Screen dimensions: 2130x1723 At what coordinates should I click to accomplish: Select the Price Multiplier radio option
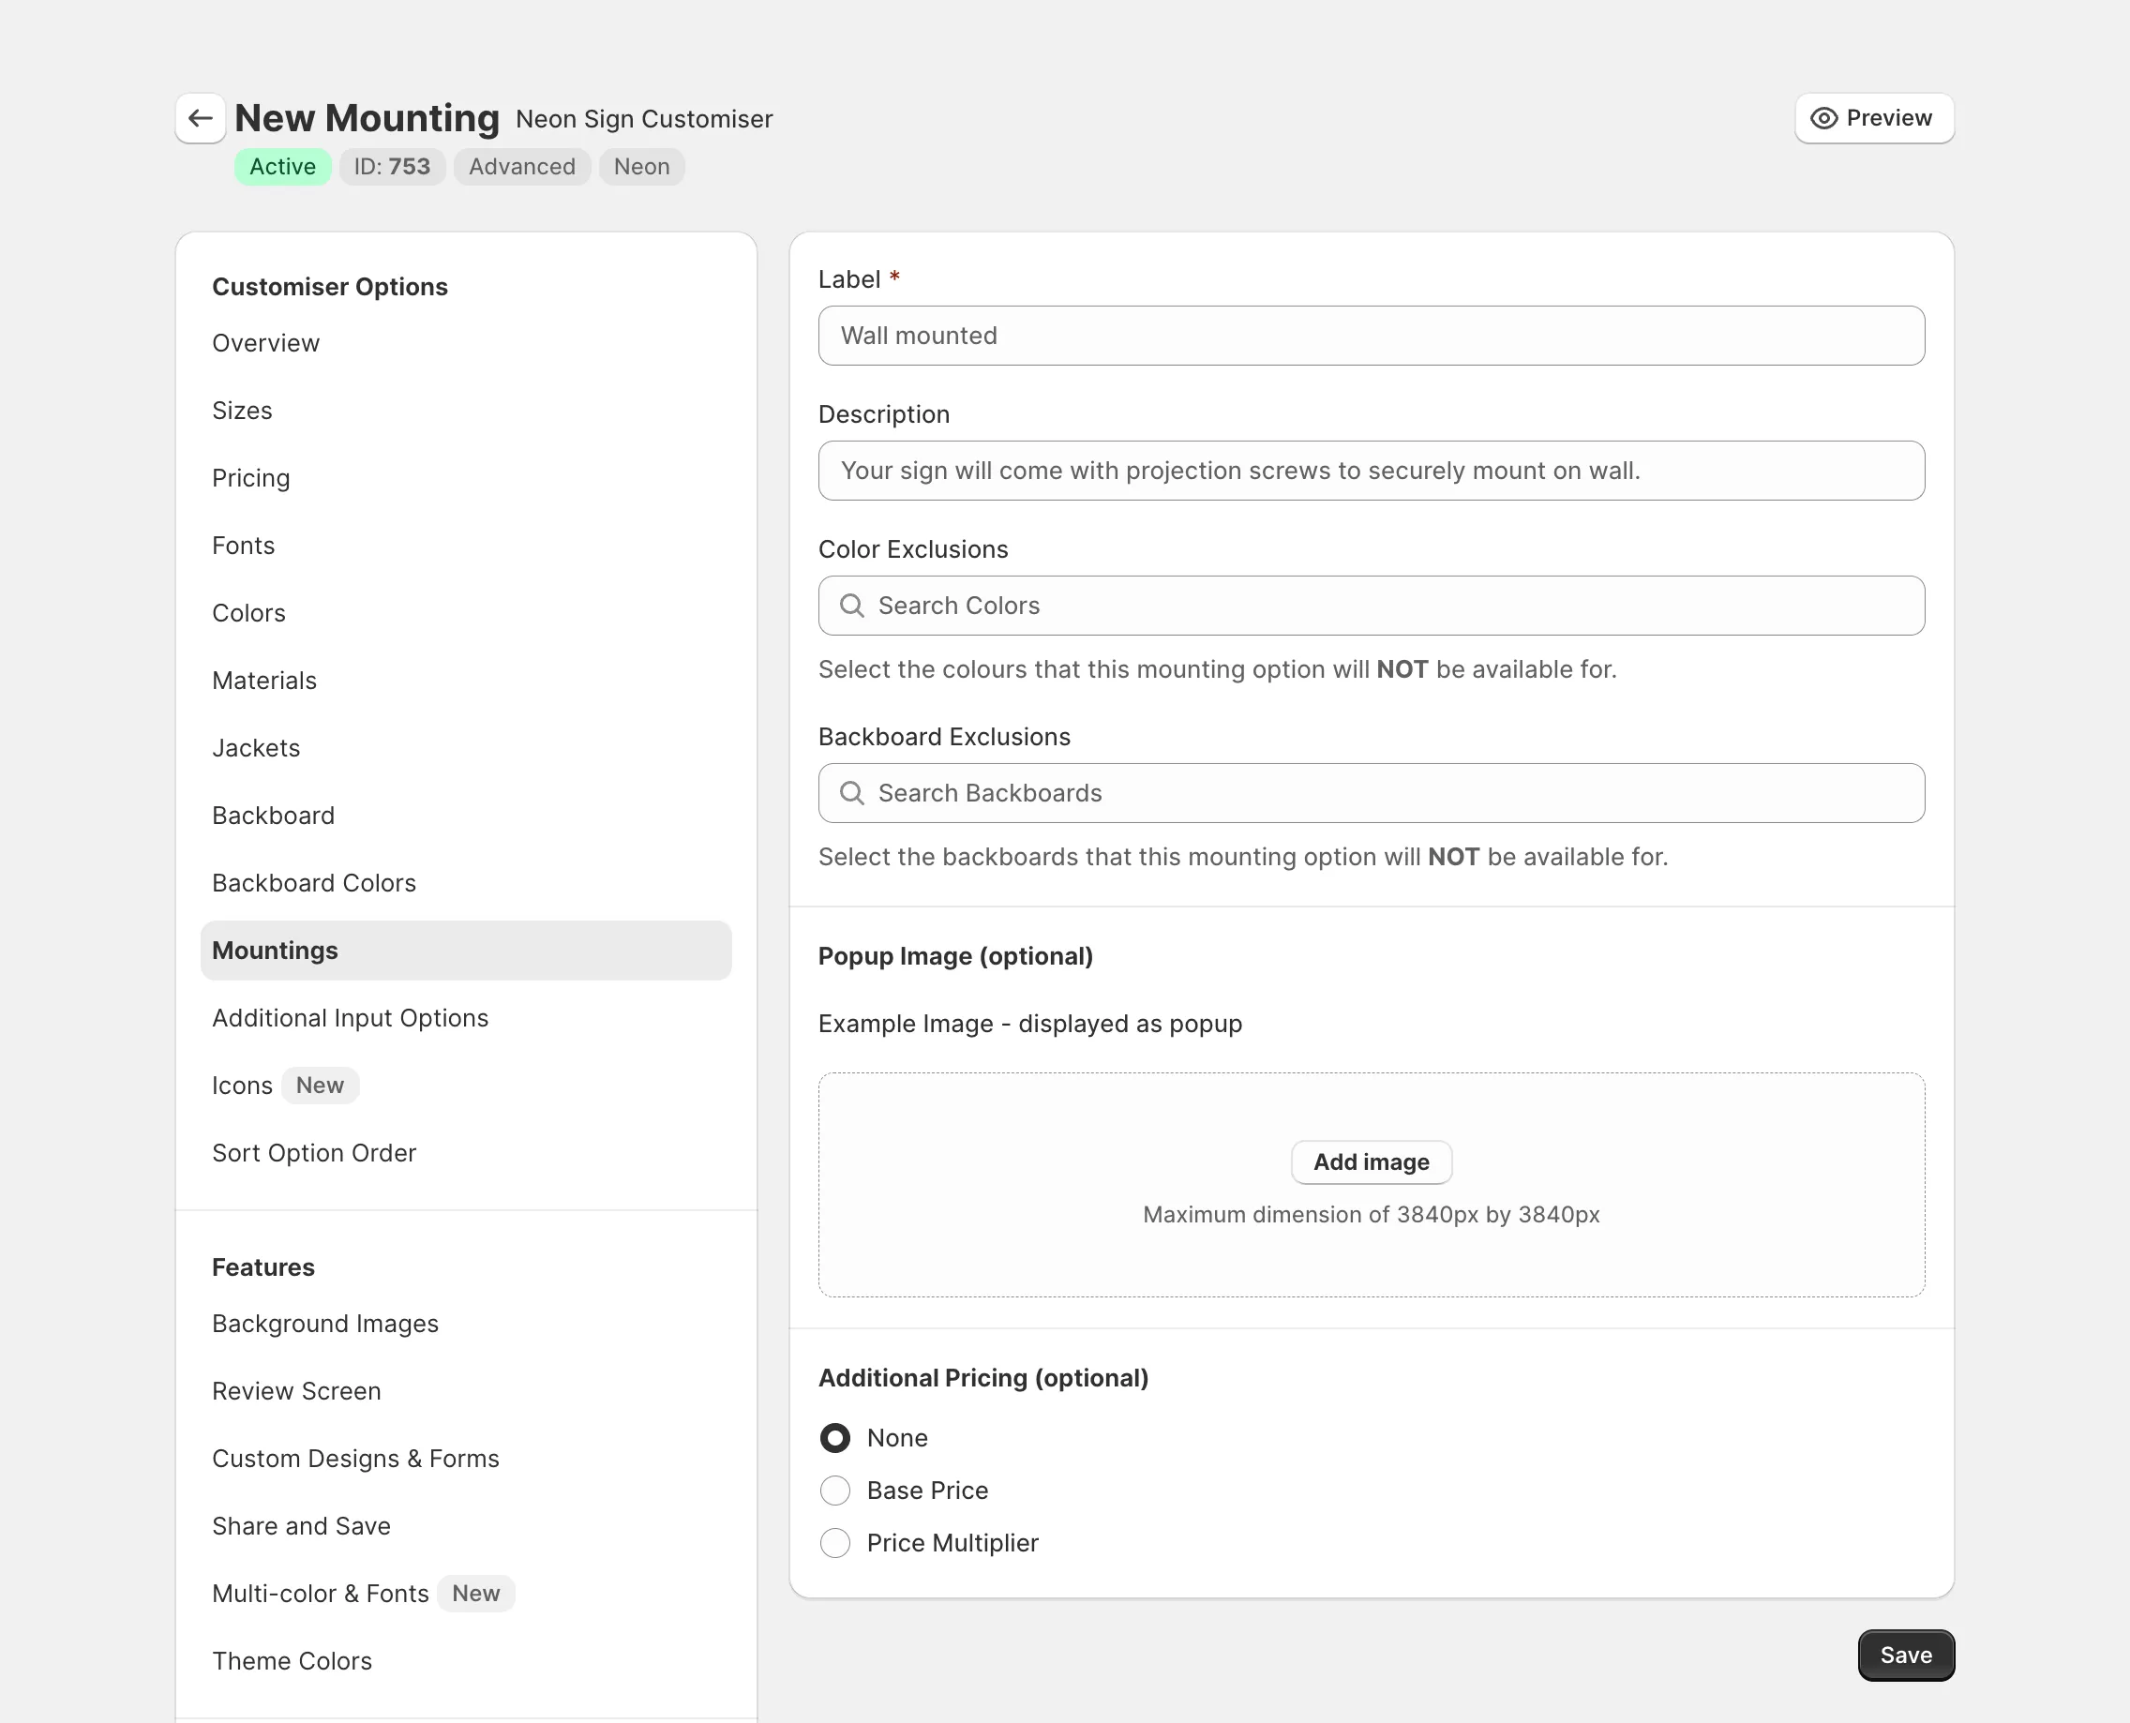[x=834, y=1542]
